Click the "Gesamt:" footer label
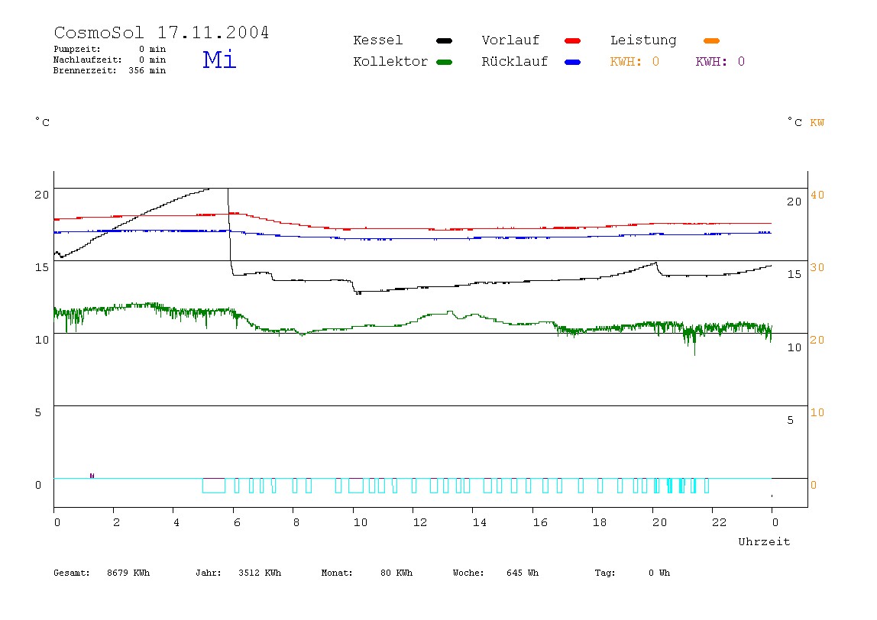877x620 pixels. pyautogui.click(x=72, y=573)
